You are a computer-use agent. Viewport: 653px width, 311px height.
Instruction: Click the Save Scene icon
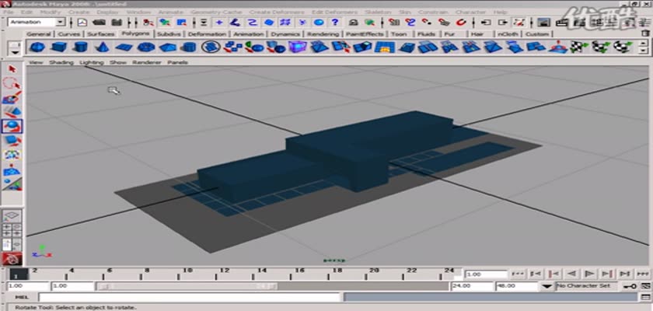pos(117,23)
